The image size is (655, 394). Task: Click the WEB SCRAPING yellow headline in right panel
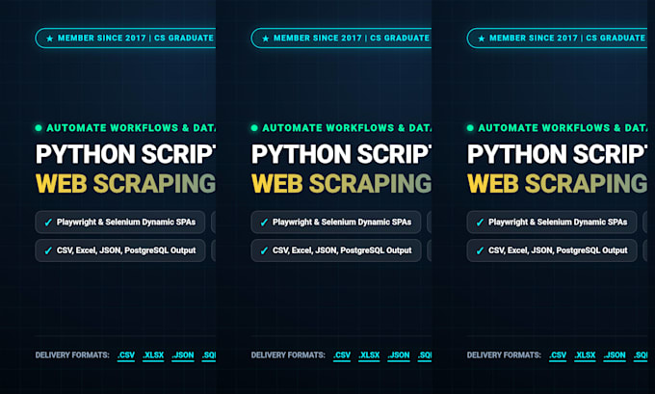pos(558,184)
